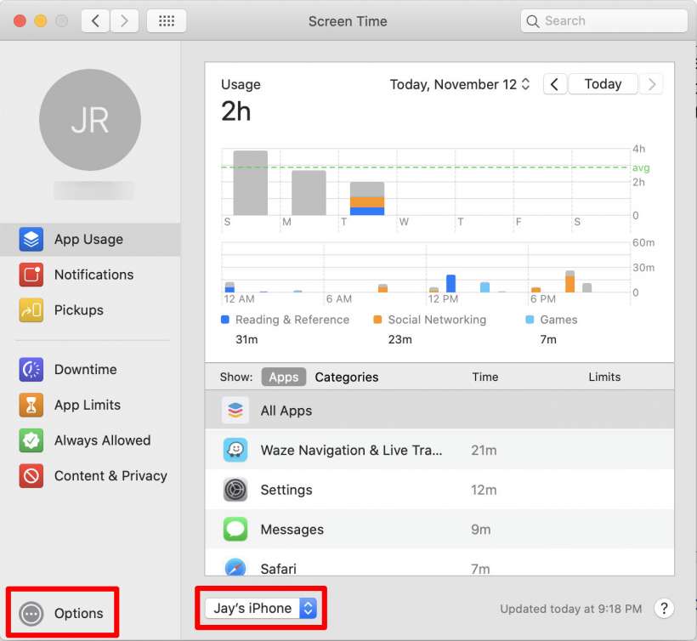This screenshot has width=697, height=641.
Task: Select the App Limits hourglass icon
Action: [x=31, y=405]
